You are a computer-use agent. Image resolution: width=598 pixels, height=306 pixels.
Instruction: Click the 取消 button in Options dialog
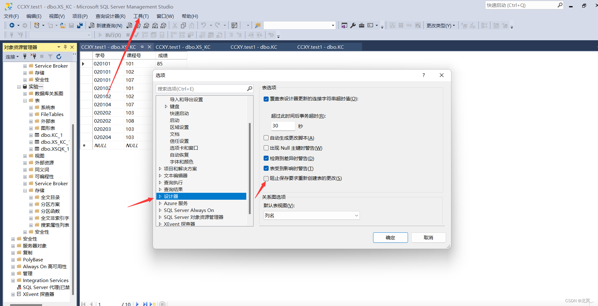[428, 237]
